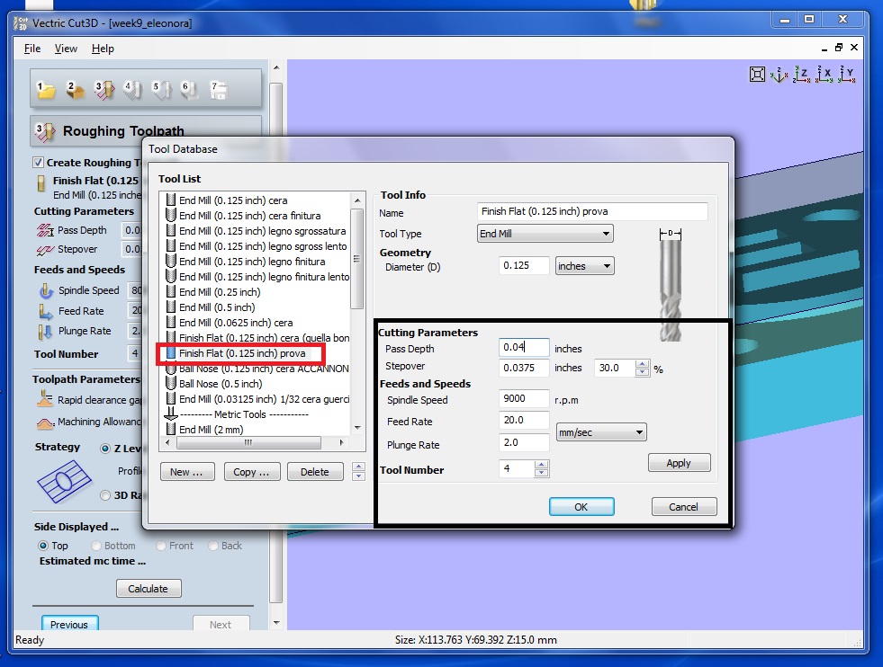This screenshot has width=883, height=667.
Task: Open step 1 load model folder icon
Action: 46,90
